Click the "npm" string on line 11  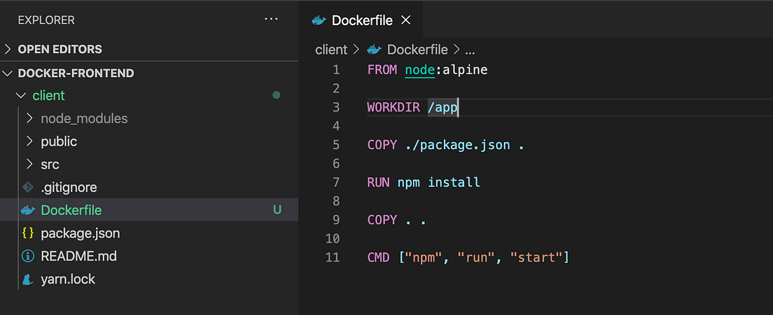tap(424, 258)
